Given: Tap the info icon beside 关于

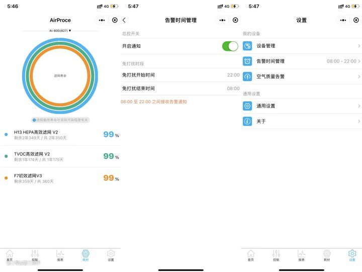Looking at the screenshot, I should pos(247,121).
